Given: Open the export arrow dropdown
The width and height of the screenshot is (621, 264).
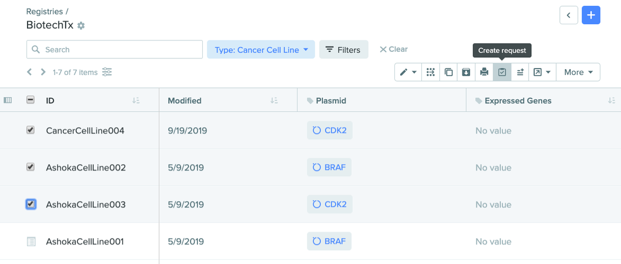Looking at the screenshot, I should pyautogui.click(x=542, y=72).
